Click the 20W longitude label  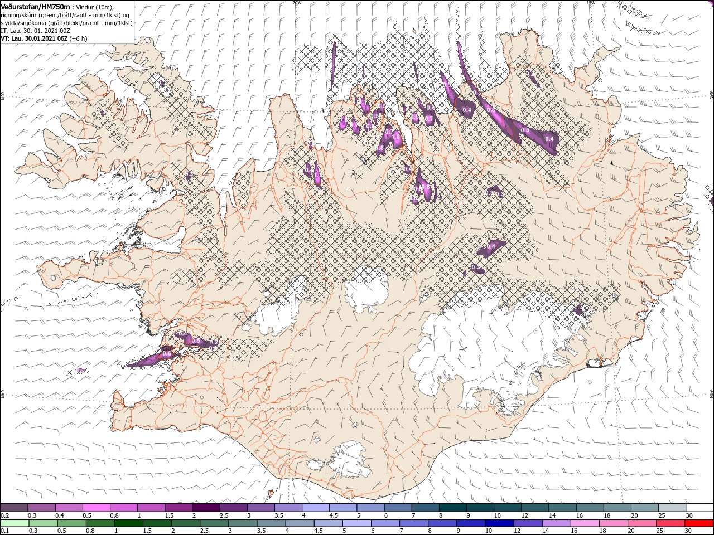click(x=297, y=3)
